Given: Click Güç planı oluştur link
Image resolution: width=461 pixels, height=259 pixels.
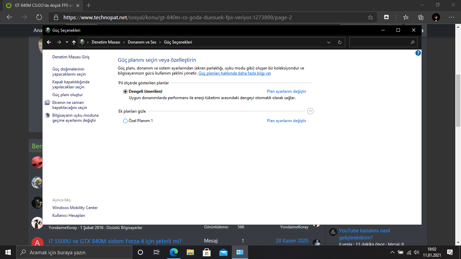Looking at the screenshot, I should 67,95.
